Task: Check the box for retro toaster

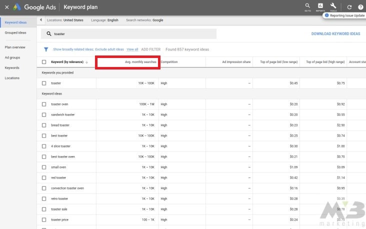Action: pos(44,198)
